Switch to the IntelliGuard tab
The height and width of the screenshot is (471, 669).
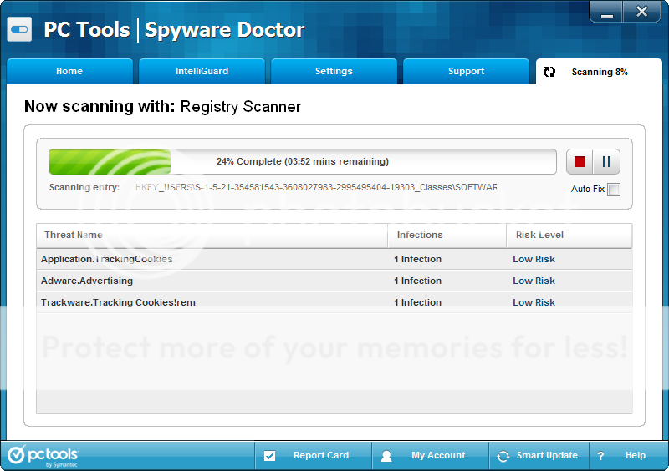click(x=202, y=72)
